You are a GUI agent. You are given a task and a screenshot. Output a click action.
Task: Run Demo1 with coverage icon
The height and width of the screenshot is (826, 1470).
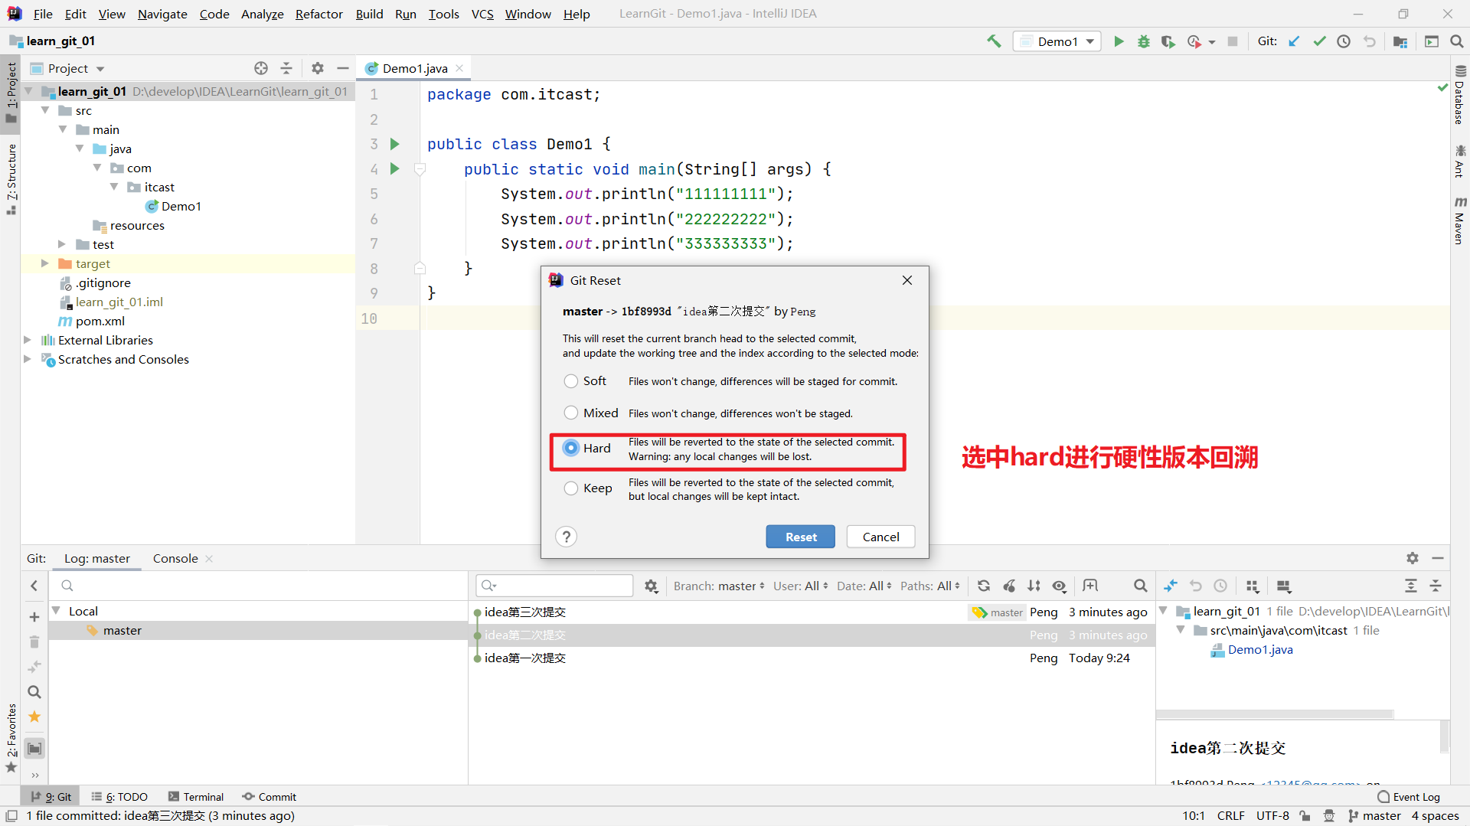[1168, 41]
